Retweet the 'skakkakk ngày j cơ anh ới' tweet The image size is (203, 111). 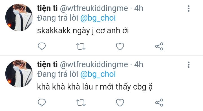click(x=81, y=46)
